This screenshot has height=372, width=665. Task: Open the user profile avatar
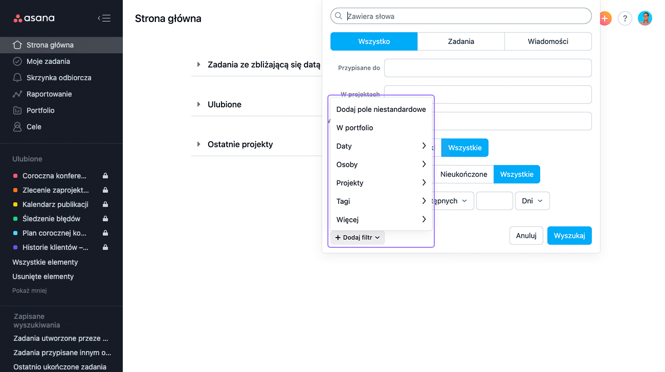pyautogui.click(x=645, y=18)
